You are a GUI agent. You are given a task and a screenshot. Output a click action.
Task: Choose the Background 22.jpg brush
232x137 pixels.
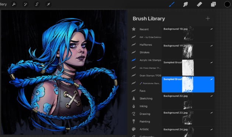coord(188,101)
